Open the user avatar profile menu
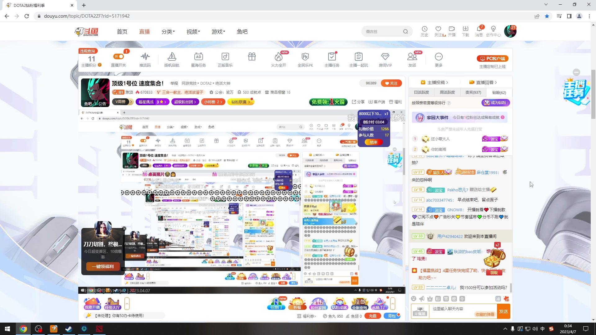Screen dimensions: 596x335 click(x=510, y=31)
